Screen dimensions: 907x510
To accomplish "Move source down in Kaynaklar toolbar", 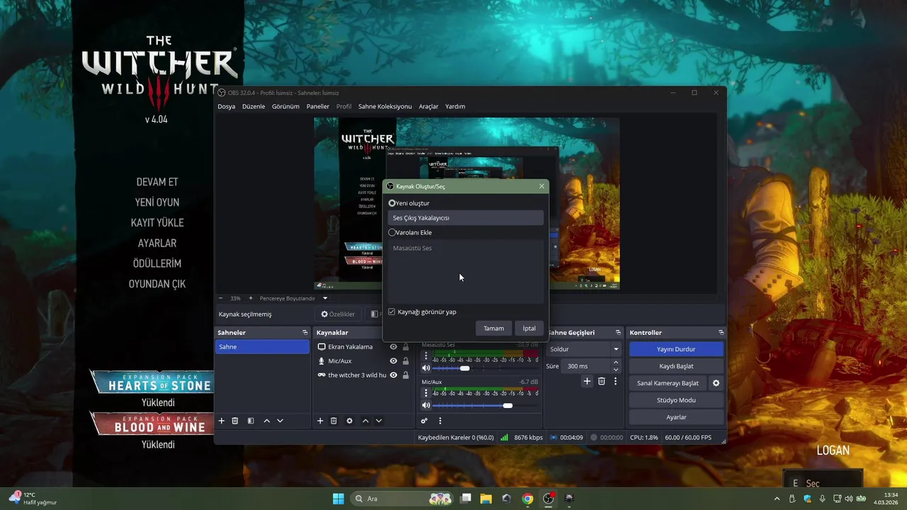I will coord(378,421).
